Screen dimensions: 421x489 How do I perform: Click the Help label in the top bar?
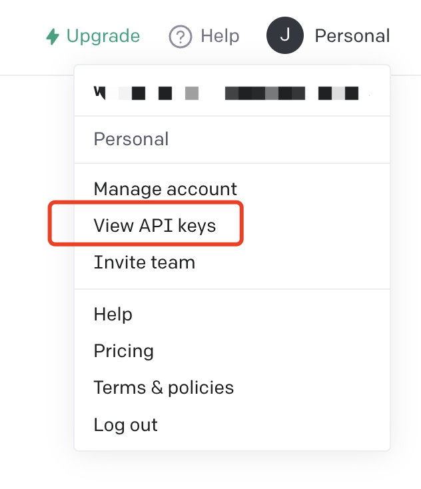(x=220, y=36)
